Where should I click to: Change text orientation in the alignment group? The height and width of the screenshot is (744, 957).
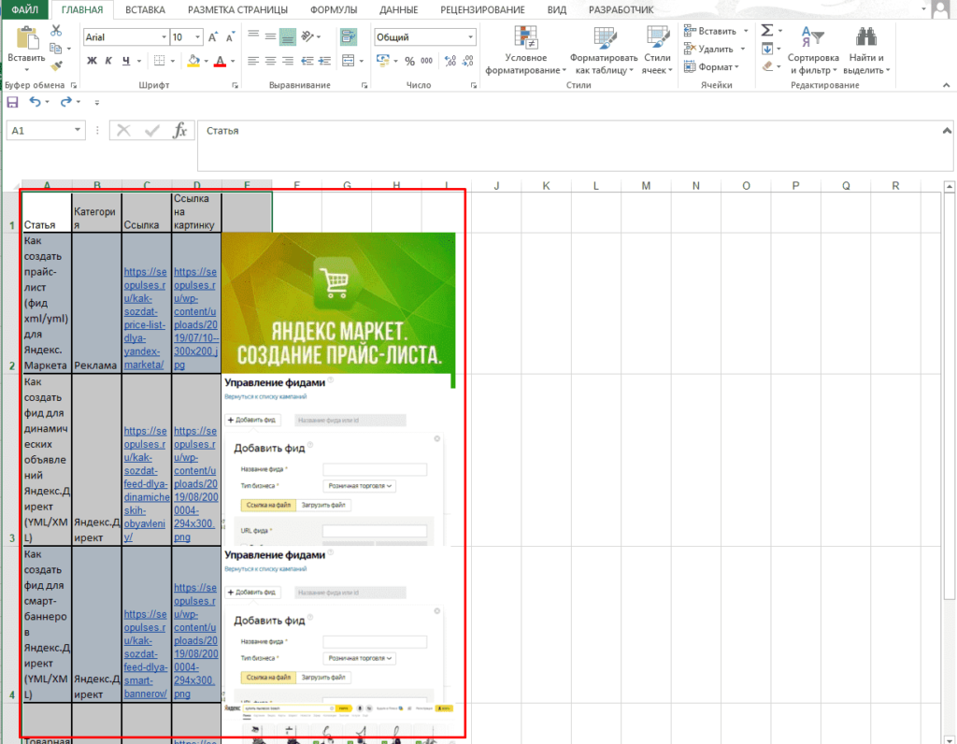click(x=307, y=36)
